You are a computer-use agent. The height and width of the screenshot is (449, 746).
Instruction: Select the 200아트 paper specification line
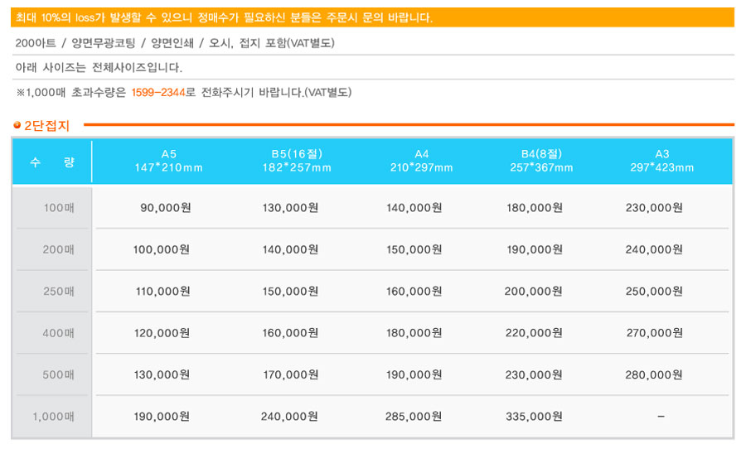coord(175,43)
